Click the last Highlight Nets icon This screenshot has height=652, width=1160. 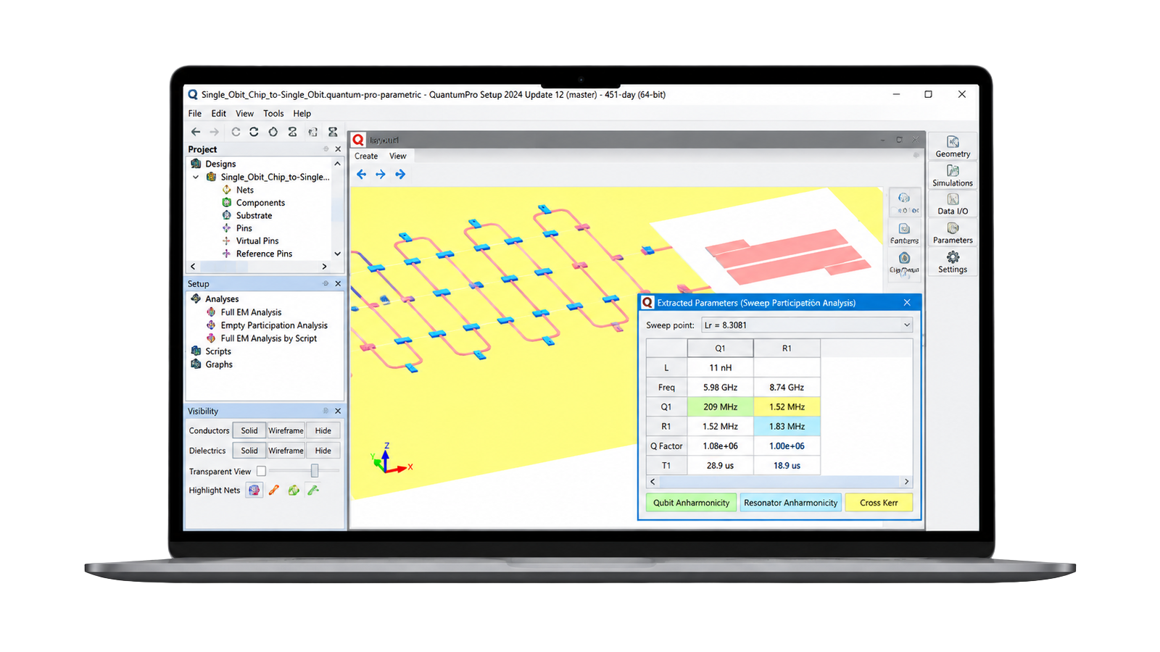tap(313, 490)
